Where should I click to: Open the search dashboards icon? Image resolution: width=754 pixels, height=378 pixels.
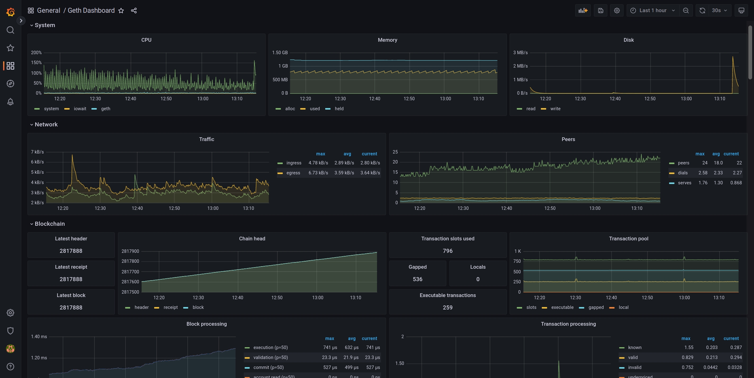tap(10, 30)
